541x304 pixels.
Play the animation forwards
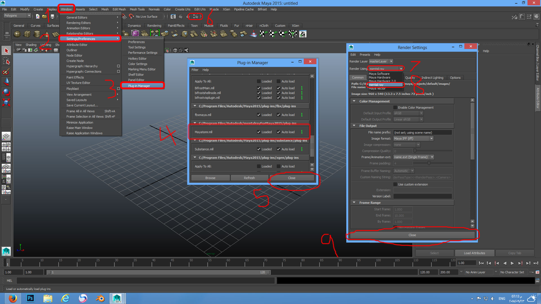click(x=512, y=263)
